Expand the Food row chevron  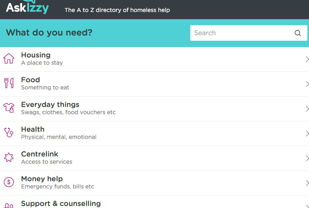click(307, 84)
